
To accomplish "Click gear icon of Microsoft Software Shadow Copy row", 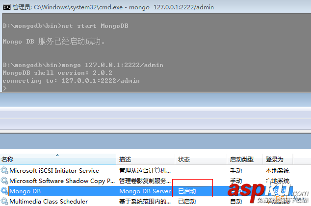I will pyautogui.click(x=4, y=181).
